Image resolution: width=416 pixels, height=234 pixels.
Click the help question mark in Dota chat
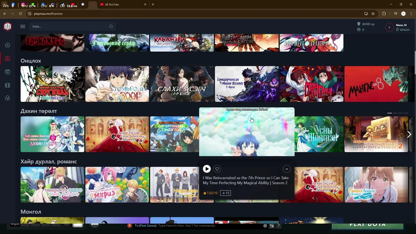point(279,226)
